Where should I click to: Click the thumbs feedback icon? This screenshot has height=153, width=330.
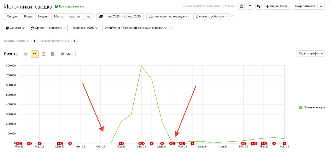[x=258, y=6]
